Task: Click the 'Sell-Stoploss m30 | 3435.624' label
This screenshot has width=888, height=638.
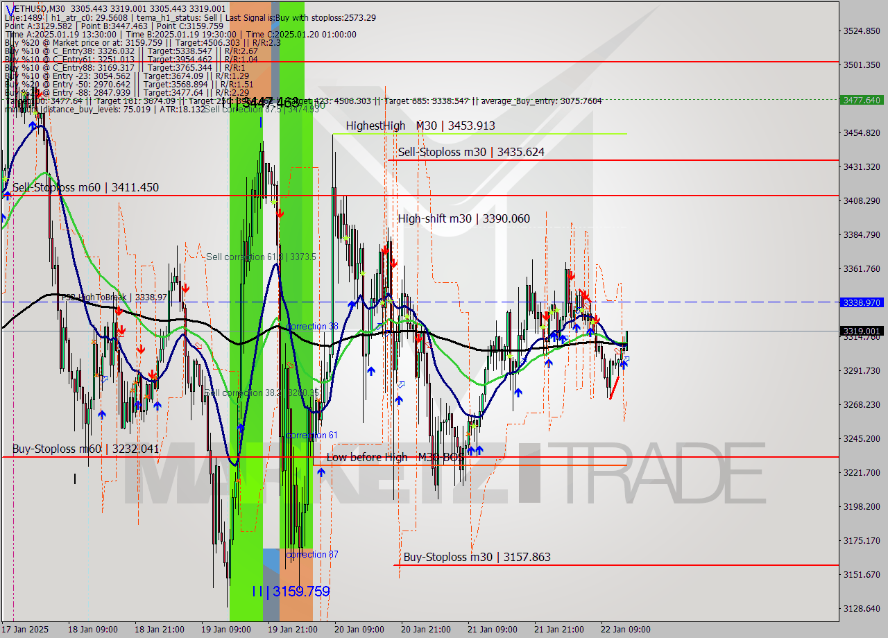Action: [x=471, y=152]
